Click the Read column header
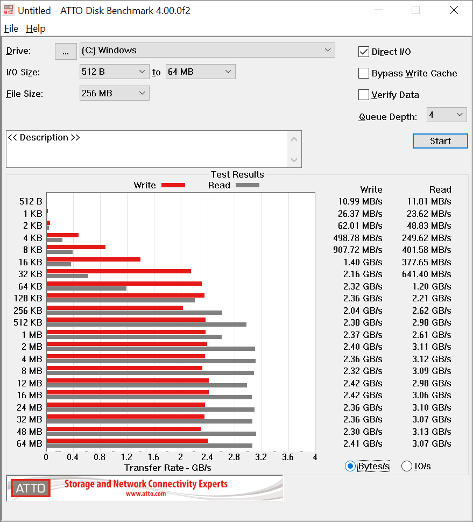 [440, 190]
